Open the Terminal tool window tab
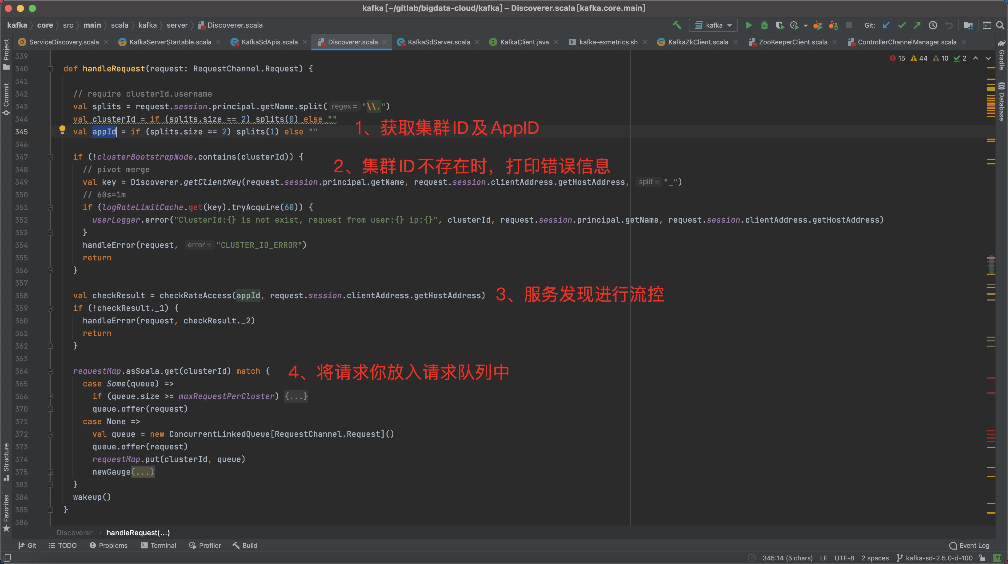 (x=158, y=545)
